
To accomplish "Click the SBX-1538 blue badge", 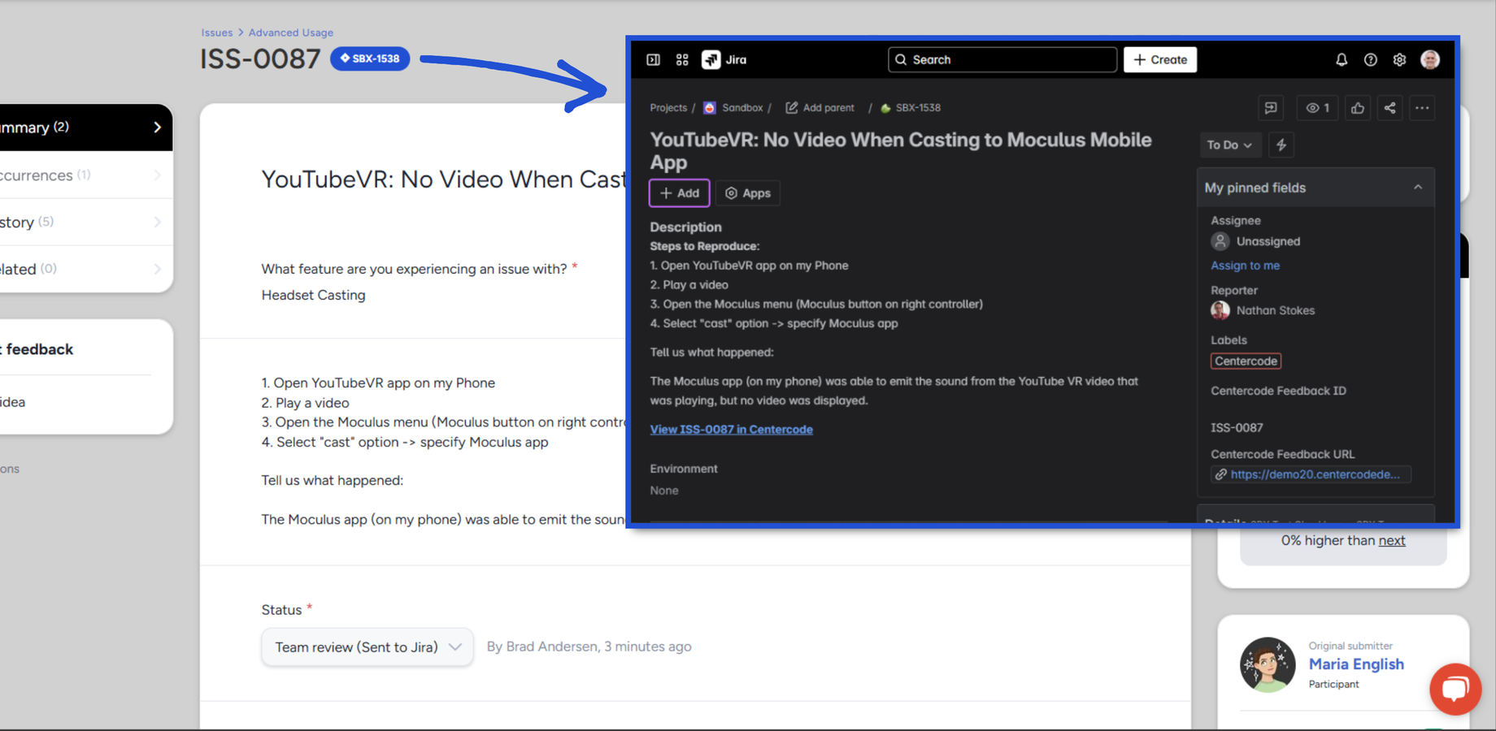I will [370, 58].
